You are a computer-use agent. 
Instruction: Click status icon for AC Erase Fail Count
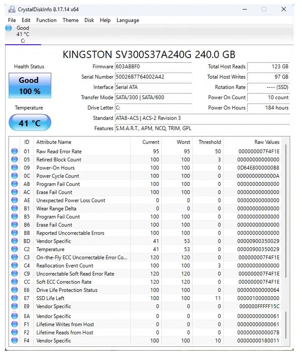(14, 192)
